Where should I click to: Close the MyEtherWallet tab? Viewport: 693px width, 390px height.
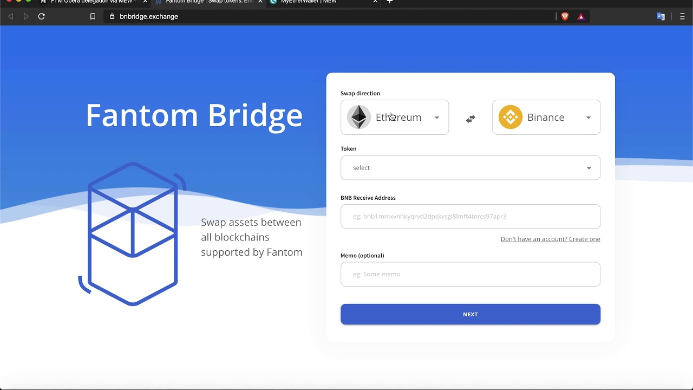click(x=375, y=2)
